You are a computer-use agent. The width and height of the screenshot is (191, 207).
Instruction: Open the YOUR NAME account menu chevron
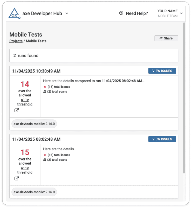pos(181,13)
